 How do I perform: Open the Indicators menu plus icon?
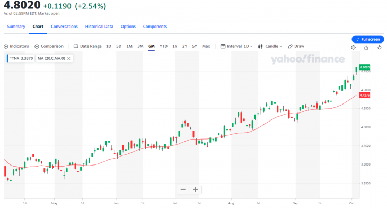pos(6,47)
